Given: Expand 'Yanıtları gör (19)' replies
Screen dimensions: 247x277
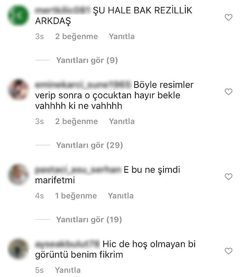Looking at the screenshot, I should [89, 220].
